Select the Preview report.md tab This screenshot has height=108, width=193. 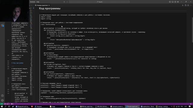click(42, 5)
